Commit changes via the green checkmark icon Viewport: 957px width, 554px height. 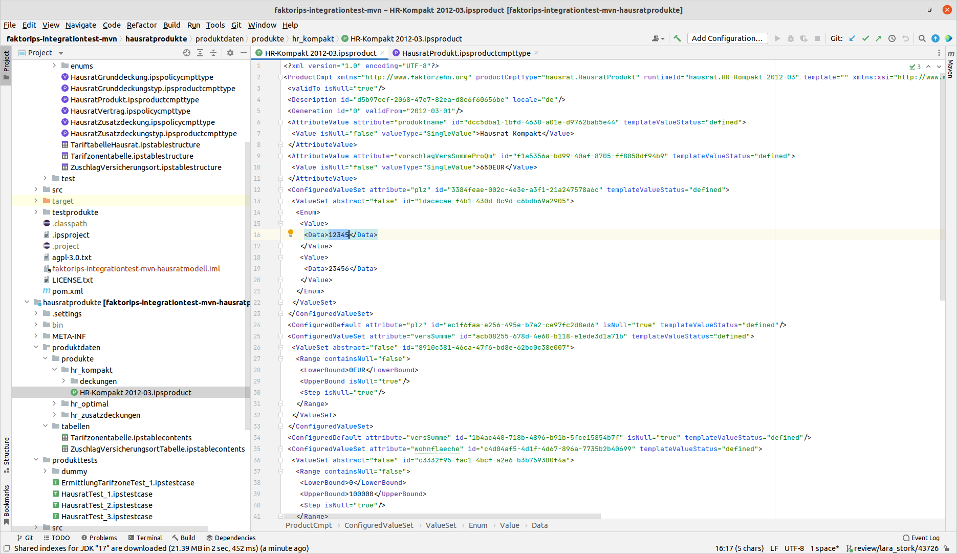click(866, 38)
